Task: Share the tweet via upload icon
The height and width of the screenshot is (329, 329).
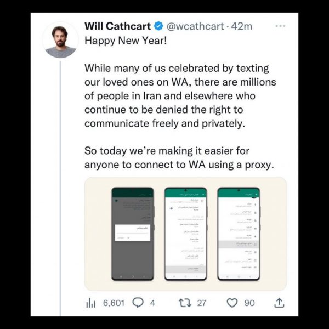Action: (x=279, y=303)
